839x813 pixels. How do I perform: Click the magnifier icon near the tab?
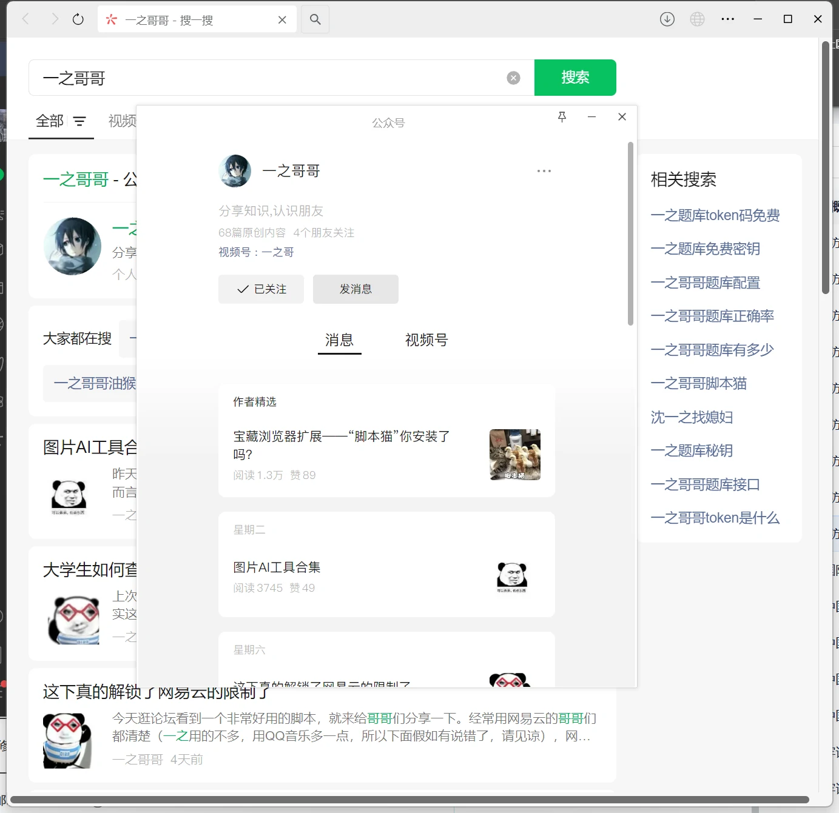tap(315, 19)
